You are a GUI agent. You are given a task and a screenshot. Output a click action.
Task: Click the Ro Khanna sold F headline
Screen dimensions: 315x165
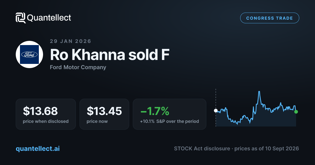(110, 54)
